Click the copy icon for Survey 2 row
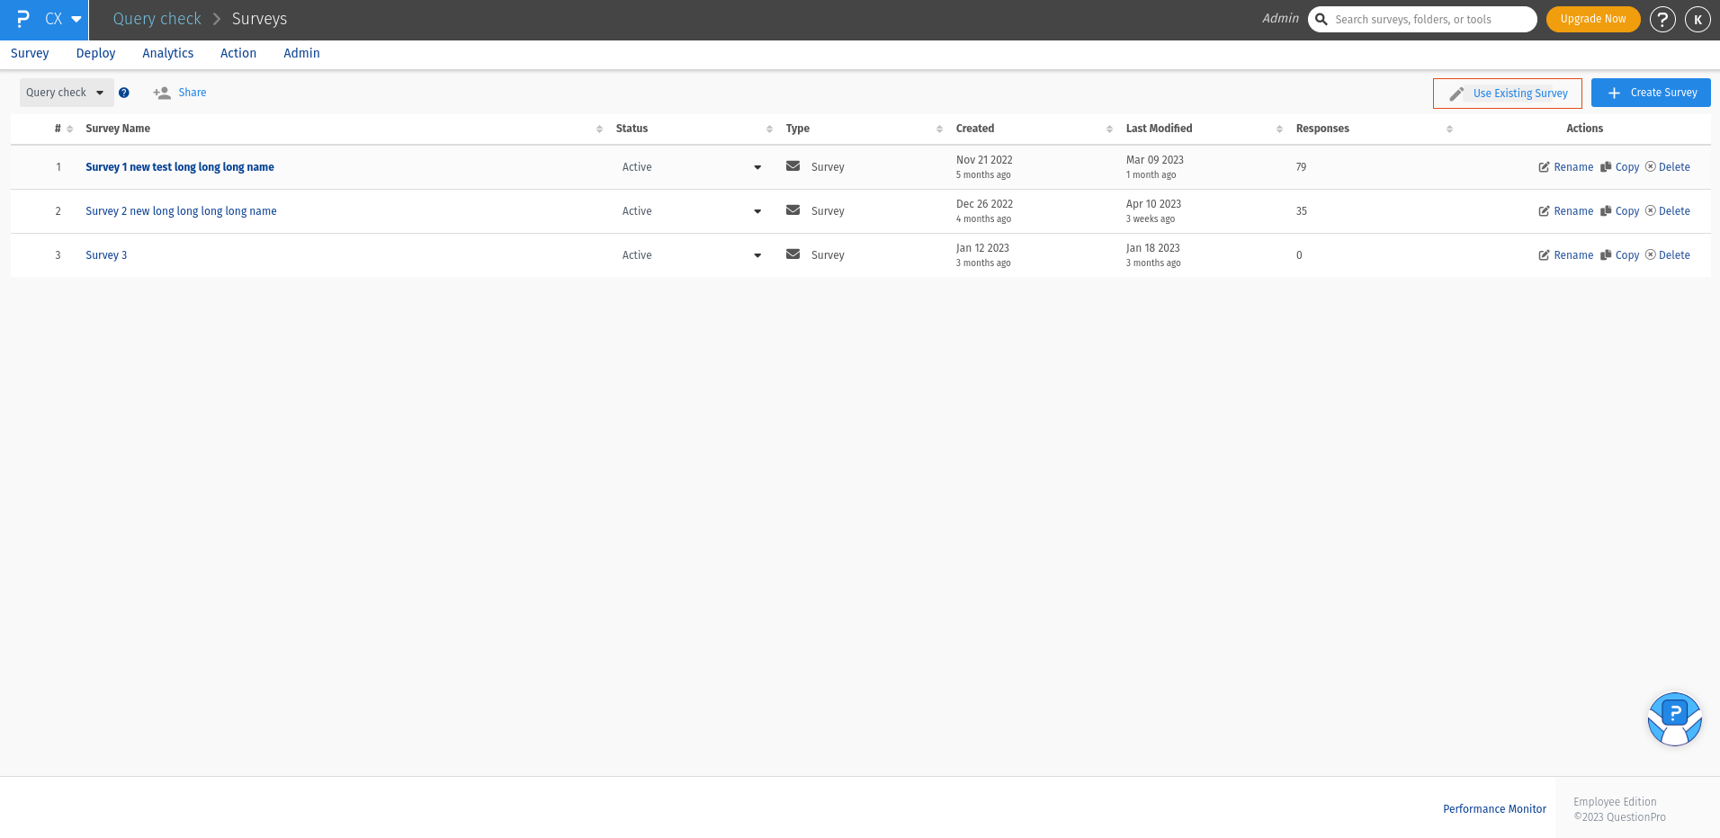Viewport: 1720px width, 838px height. (x=1606, y=211)
